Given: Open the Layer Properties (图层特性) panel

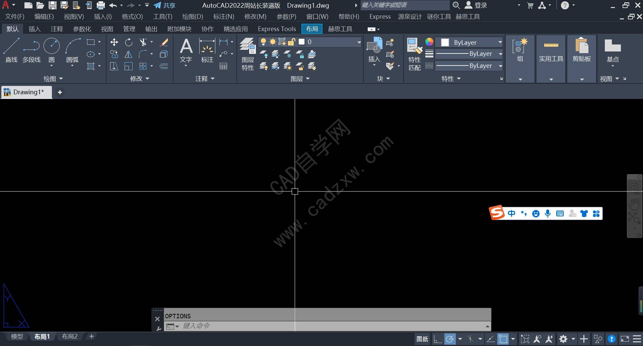Looking at the screenshot, I should click(248, 53).
